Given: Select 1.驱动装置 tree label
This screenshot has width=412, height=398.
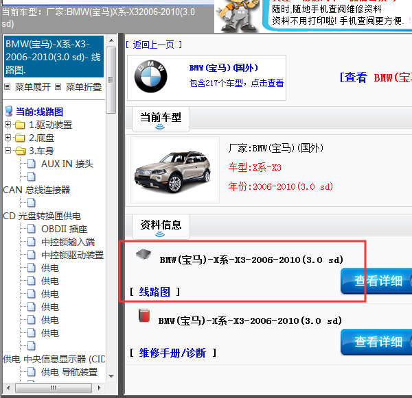Looking at the screenshot, I should tap(50, 125).
